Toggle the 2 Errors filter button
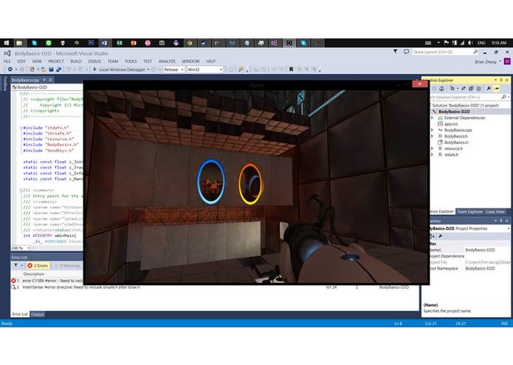This screenshot has height=365, width=513. click(x=38, y=265)
